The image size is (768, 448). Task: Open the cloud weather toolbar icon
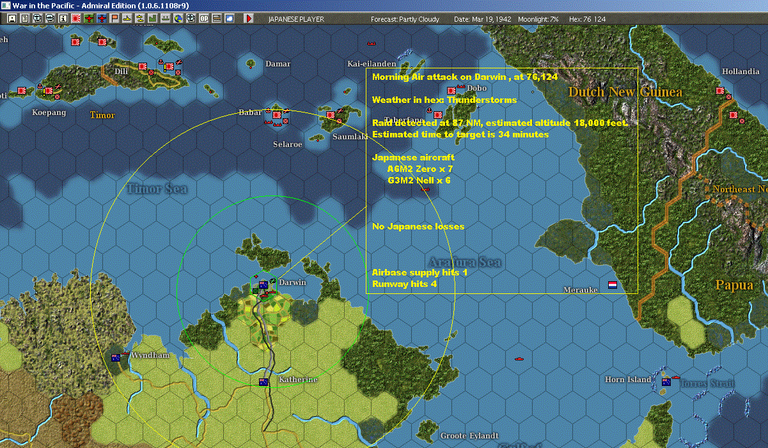click(229, 19)
